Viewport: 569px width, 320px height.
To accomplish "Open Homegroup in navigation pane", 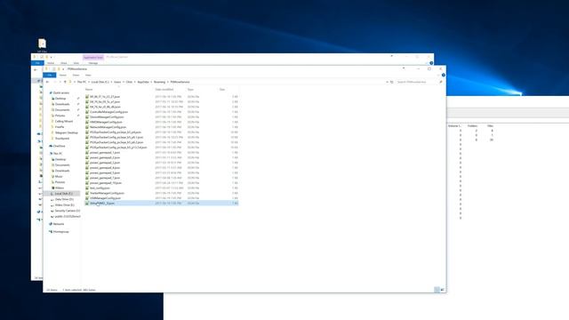I will [60, 232].
